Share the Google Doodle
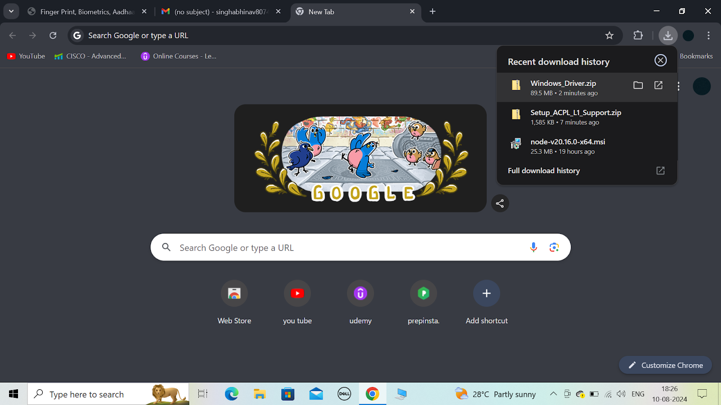 [x=500, y=203]
